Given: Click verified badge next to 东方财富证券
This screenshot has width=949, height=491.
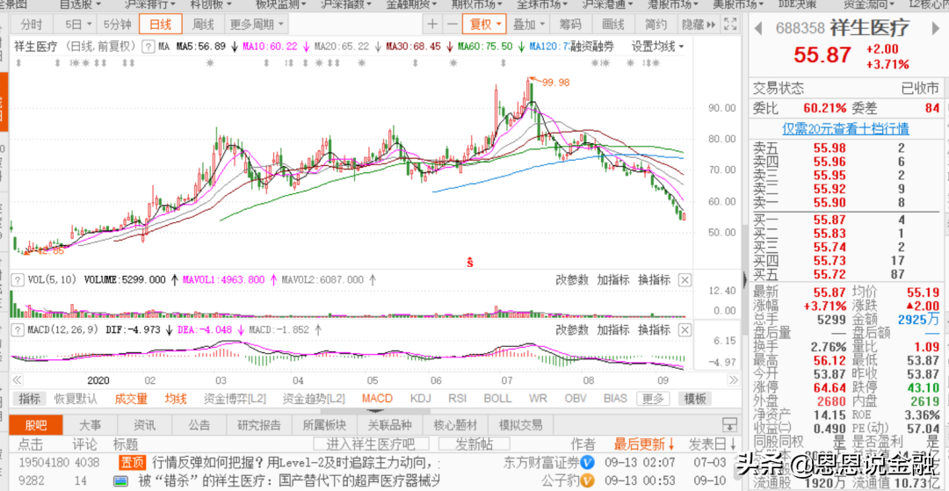Looking at the screenshot, I should point(587,464).
